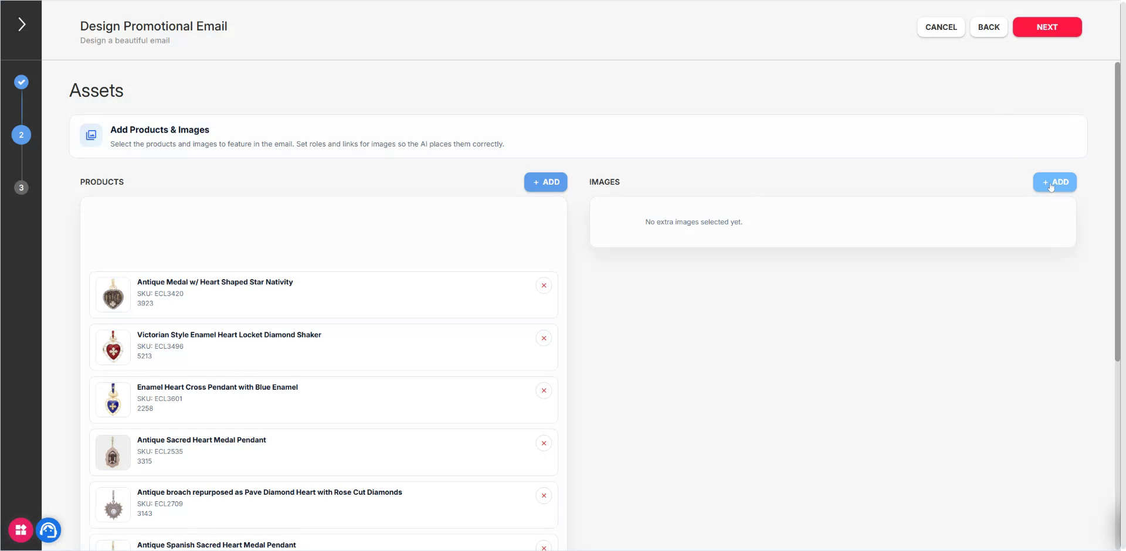1126x551 pixels.
Task: Select title Antique Medal w/ Heart Shaped Star Nativity
Action: point(215,282)
